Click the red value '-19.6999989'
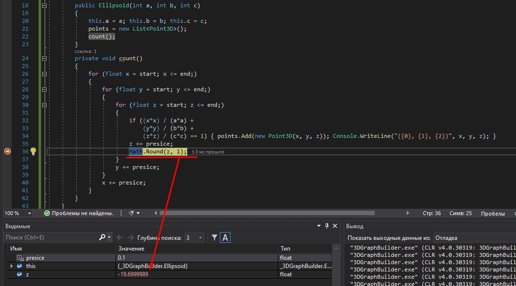 pyautogui.click(x=133, y=274)
